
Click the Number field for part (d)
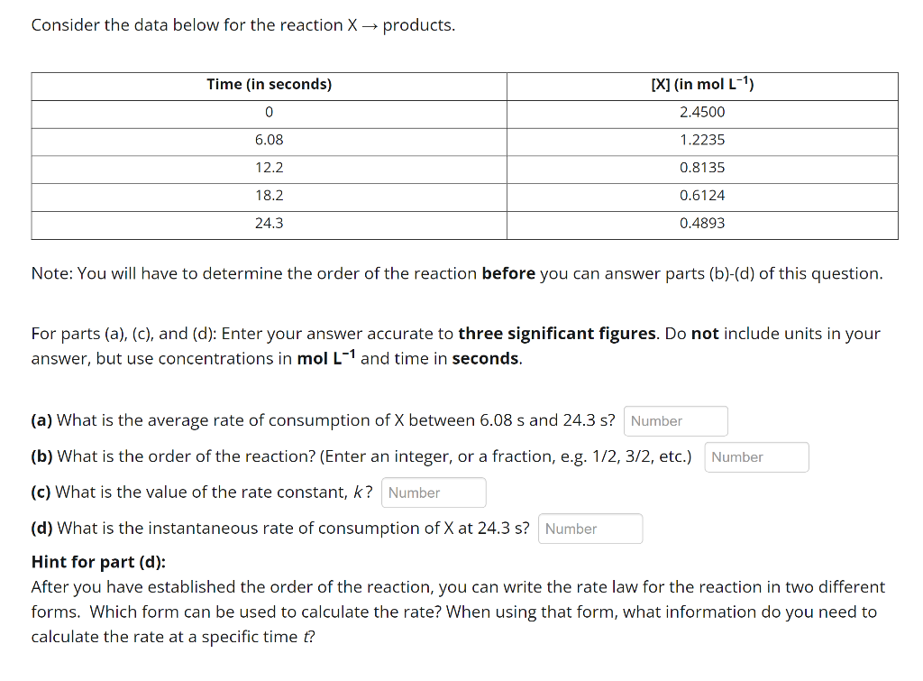coord(589,529)
